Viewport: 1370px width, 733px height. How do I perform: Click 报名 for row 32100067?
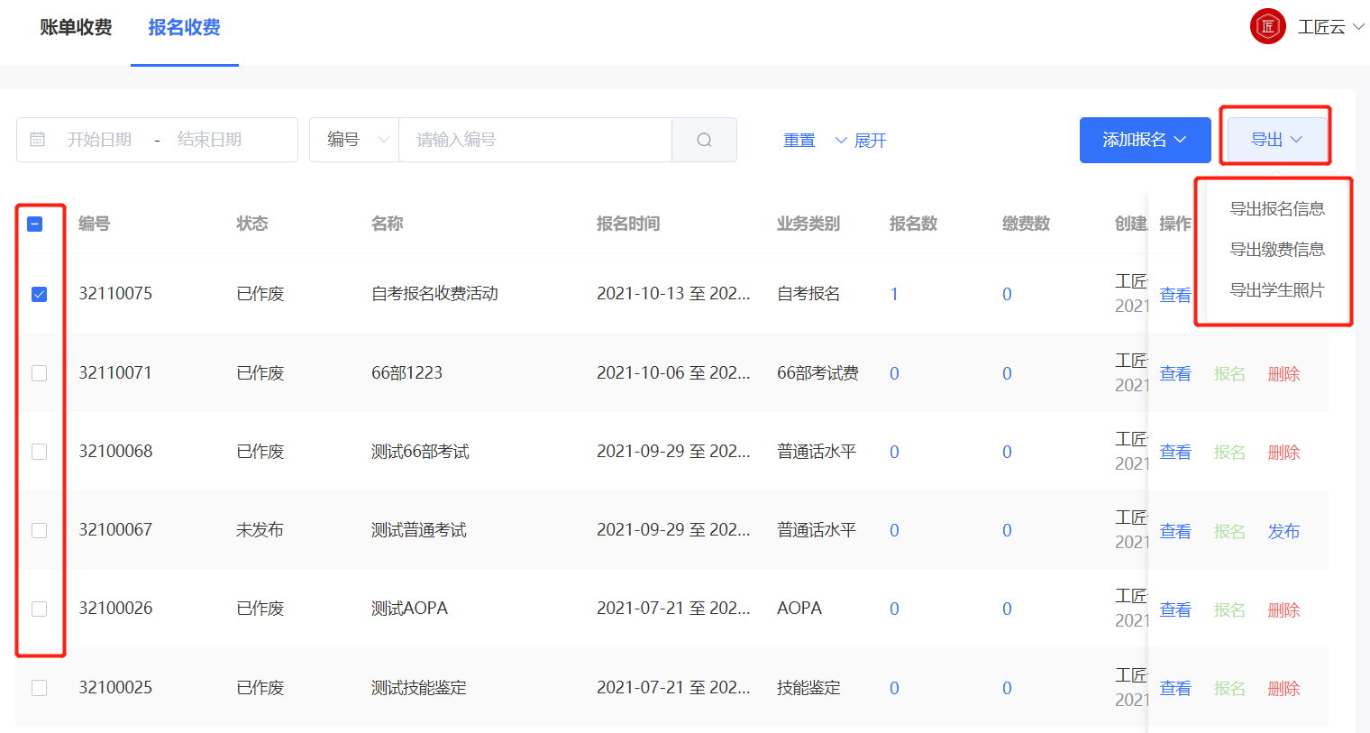[x=1229, y=531]
